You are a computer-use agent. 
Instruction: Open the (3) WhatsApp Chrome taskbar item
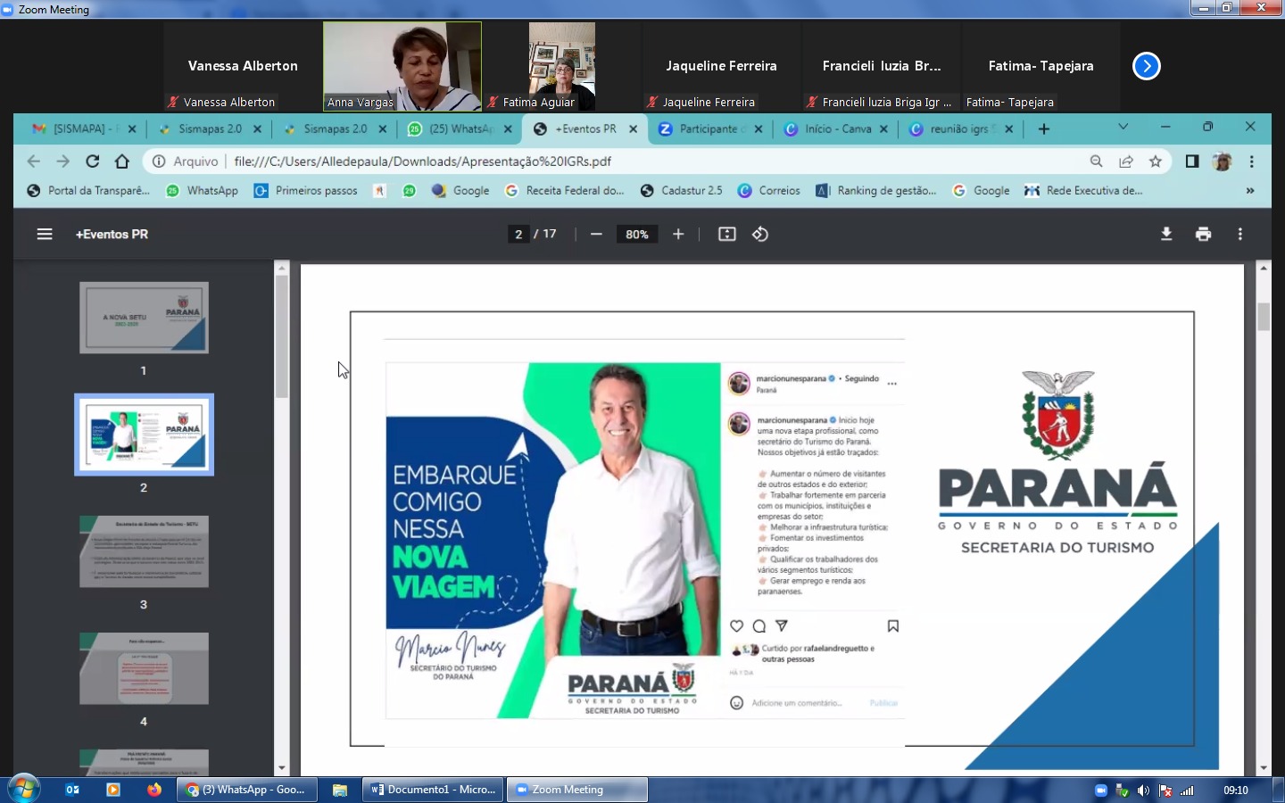248,790
